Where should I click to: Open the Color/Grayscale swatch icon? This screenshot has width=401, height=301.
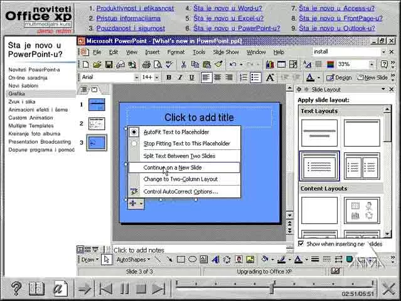click(330, 65)
